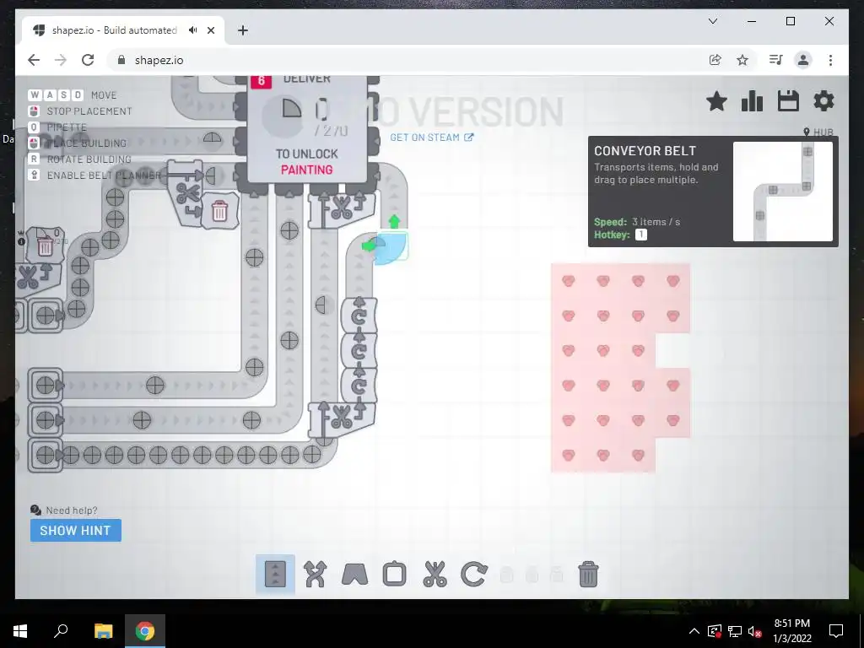864x648 pixels.
Task: Close the shapez.io browser tab
Action: pyautogui.click(x=211, y=30)
